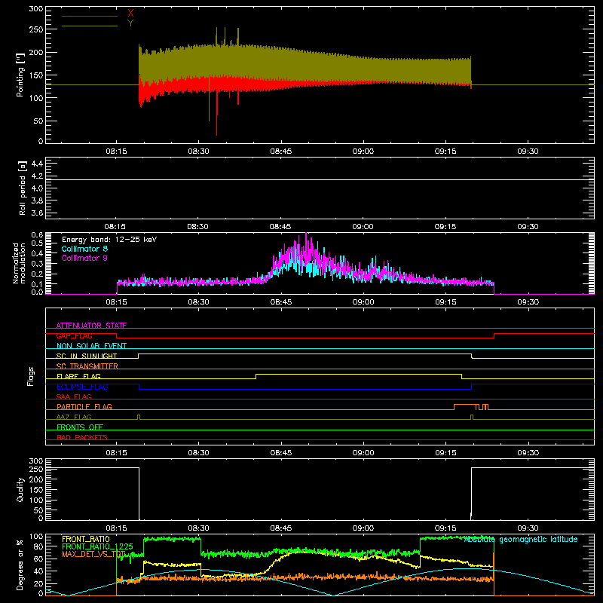Click the Quality axis title
603x603 pixels.
[x=20, y=489]
